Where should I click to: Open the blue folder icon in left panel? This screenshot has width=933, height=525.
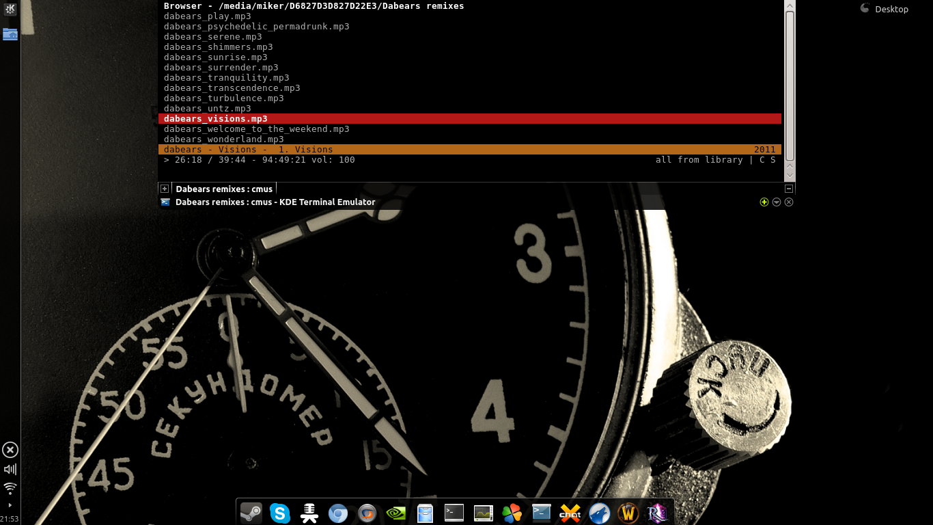10,34
